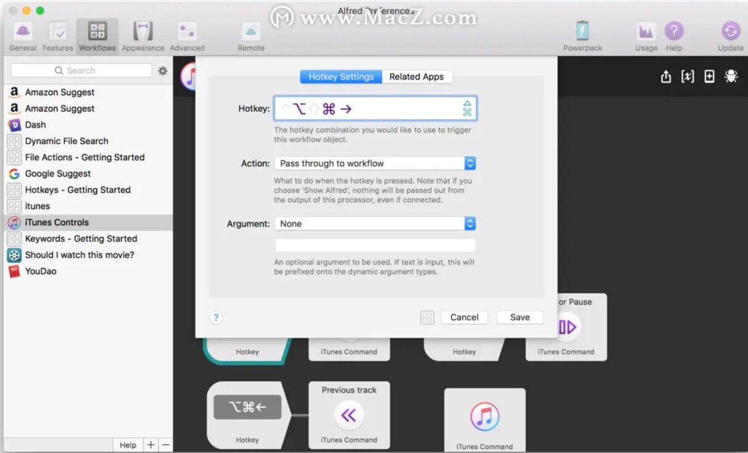Click the Help icon in toolbar
This screenshot has width=748, height=453.
pyautogui.click(x=674, y=36)
